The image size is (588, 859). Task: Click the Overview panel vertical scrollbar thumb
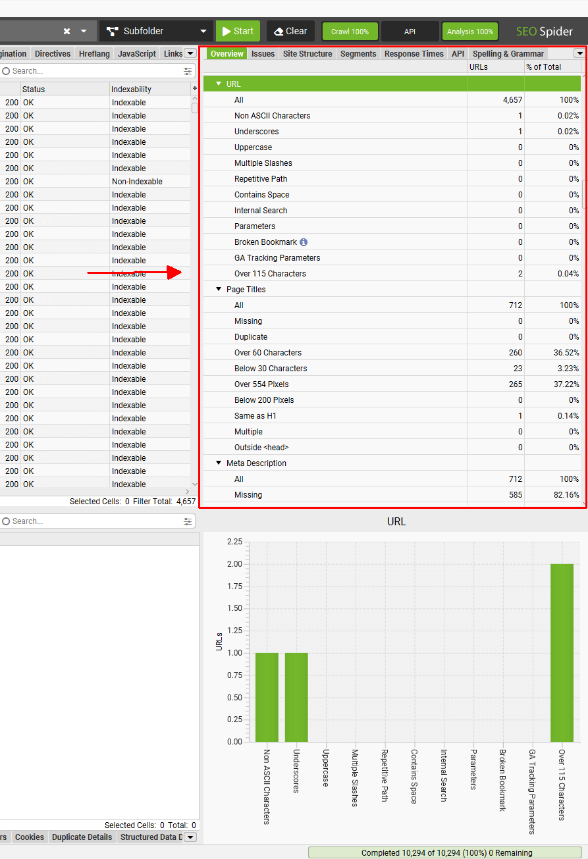click(585, 193)
